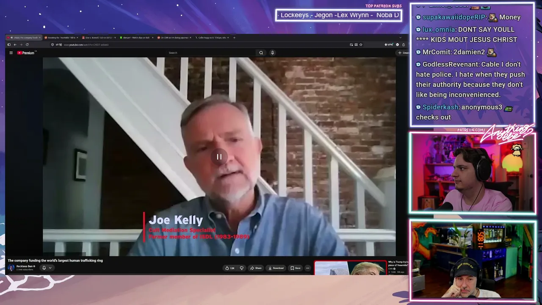Like the video with thumbs-up button
542x305 pixels.
230,268
